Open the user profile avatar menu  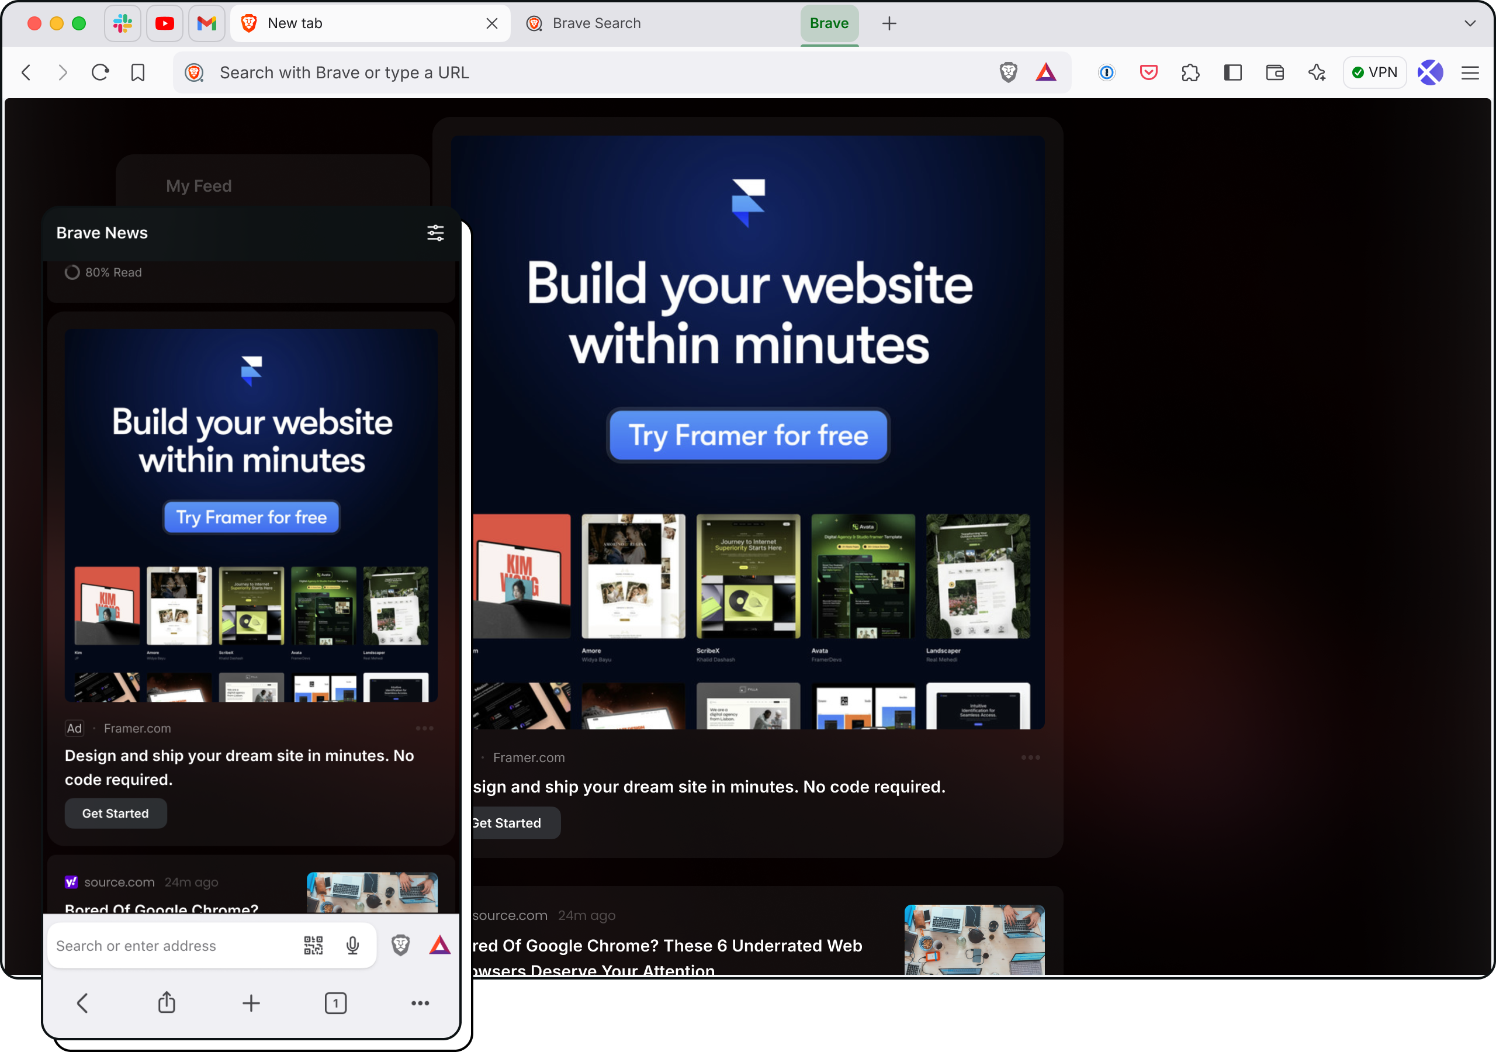tap(1430, 72)
